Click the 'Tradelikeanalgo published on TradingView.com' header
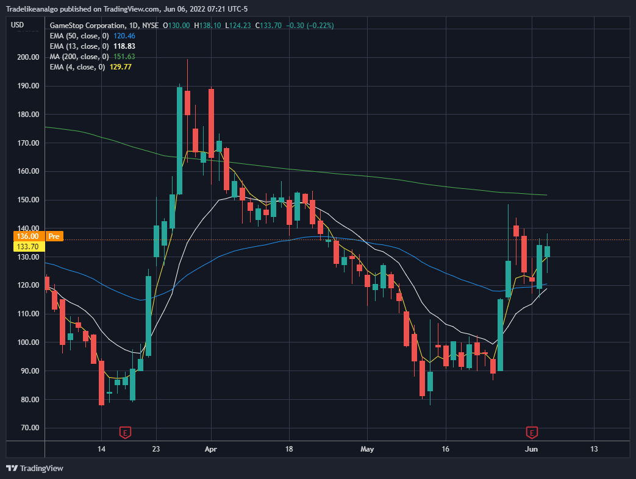The image size is (636, 479). (x=83, y=9)
